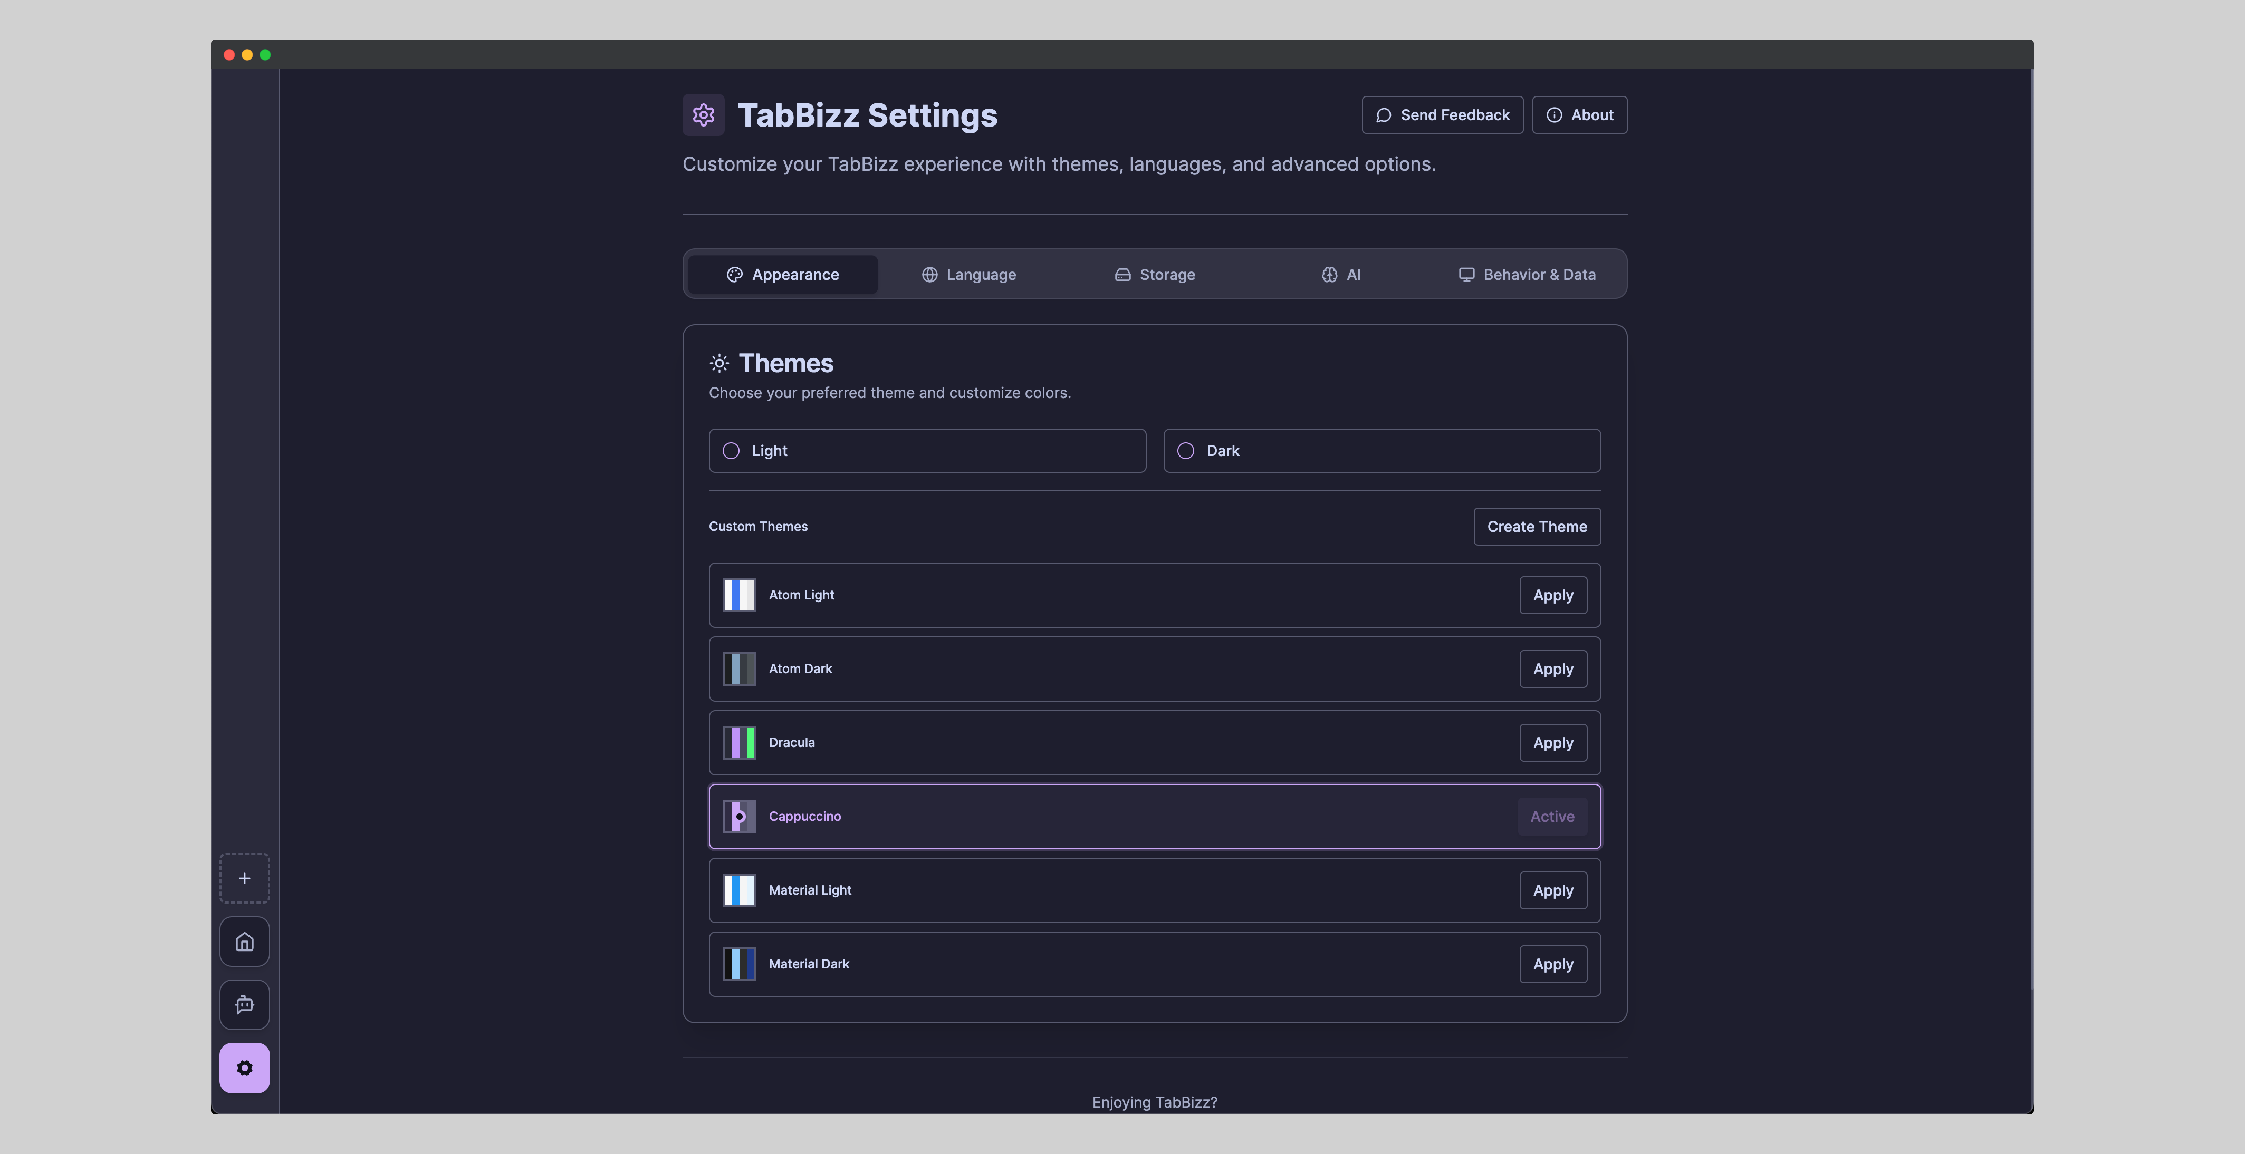Select the Light theme radio button

click(x=731, y=450)
